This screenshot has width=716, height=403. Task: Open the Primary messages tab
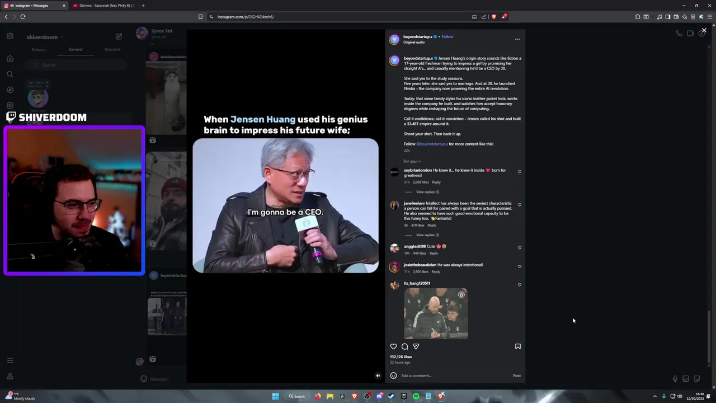[x=39, y=49]
